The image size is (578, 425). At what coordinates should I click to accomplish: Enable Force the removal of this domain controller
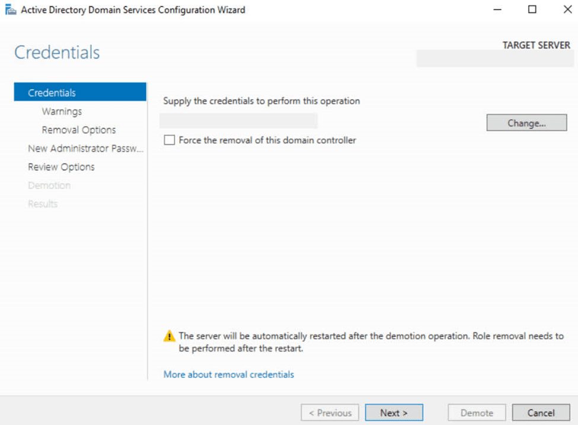pyautogui.click(x=169, y=140)
